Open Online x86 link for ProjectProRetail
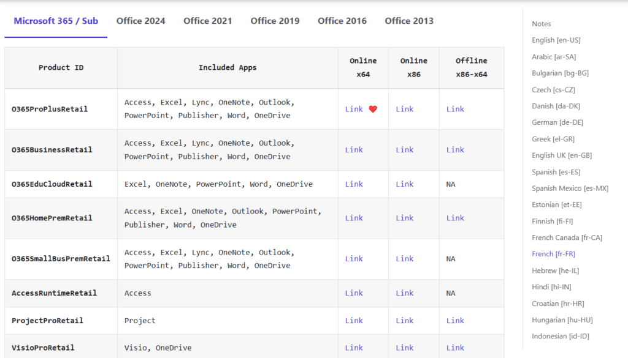 (x=405, y=321)
